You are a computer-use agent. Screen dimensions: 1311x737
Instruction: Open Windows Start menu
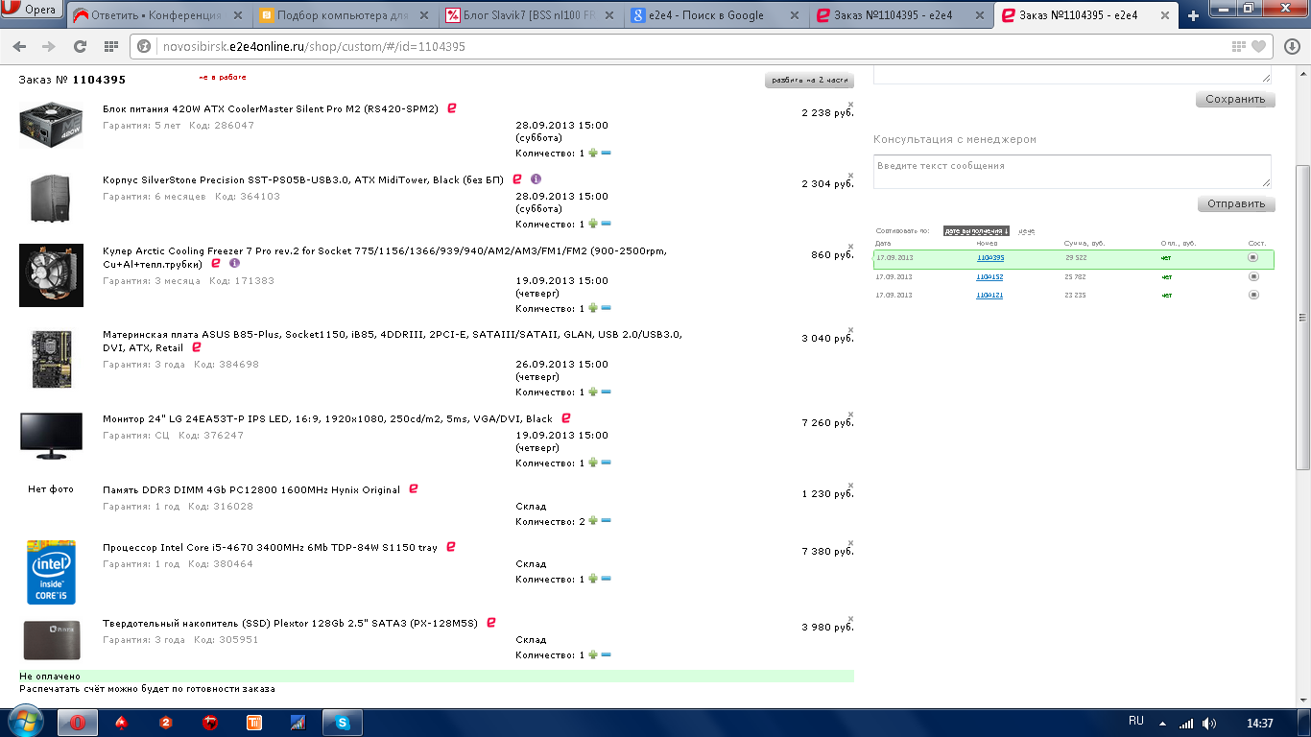tap(26, 722)
